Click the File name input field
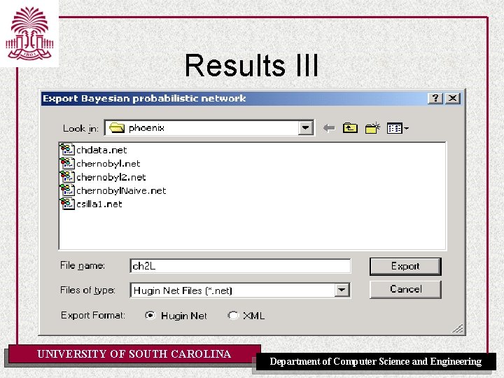The height and width of the screenshot is (378, 504). pyautogui.click(x=240, y=266)
